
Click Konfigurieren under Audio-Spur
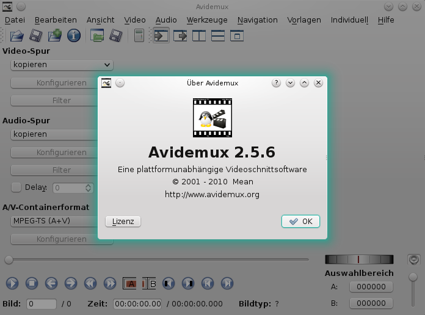[54, 153]
